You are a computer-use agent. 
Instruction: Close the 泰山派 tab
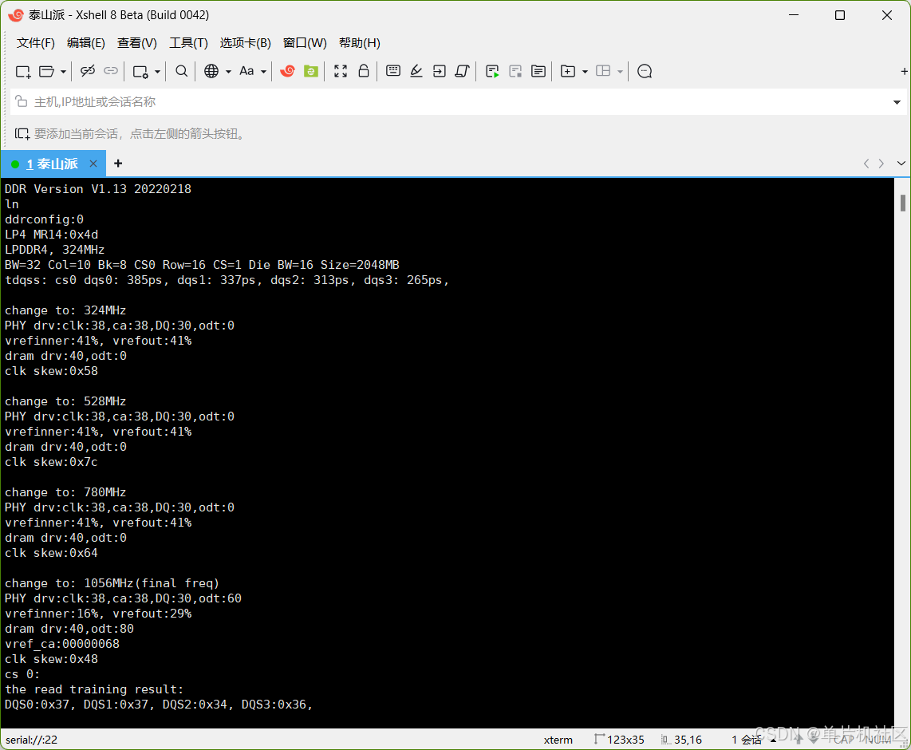pyautogui.click(x=93, y=164)
